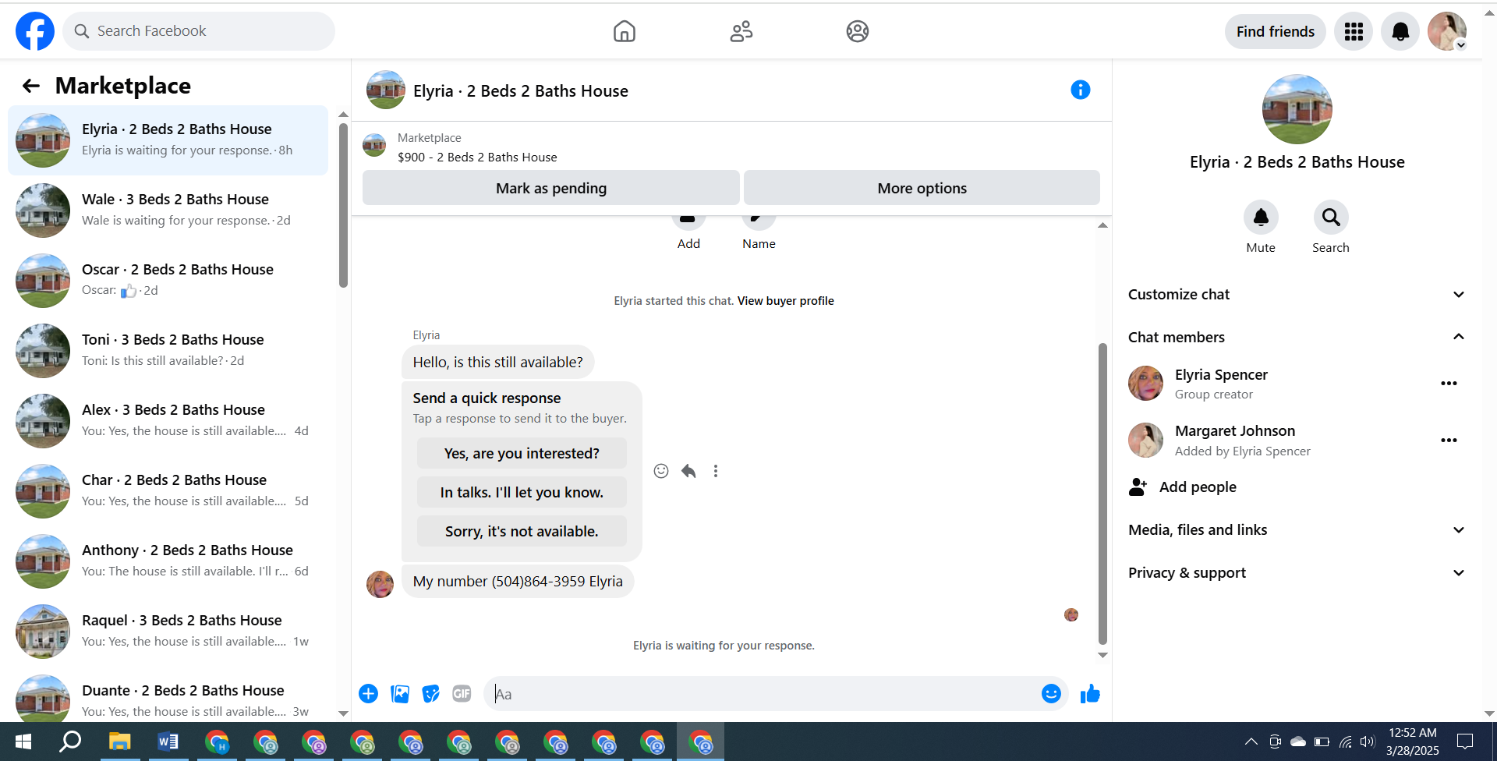Send 'Sorry, it's not available.' response
Image resolution: width=1497 pixels, height=761 pixels.
[x=522, y=532]
